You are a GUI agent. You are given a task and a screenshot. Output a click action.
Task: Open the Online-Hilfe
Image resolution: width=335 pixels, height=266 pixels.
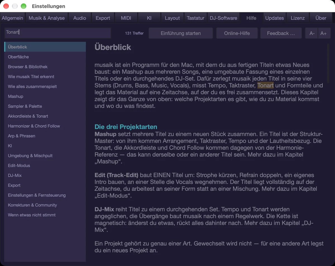[x=237, y=33]
